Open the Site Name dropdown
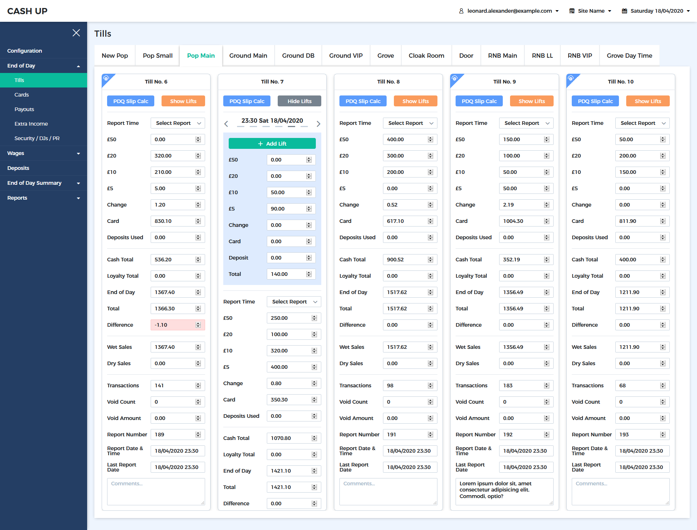Viewport: 697px width, 530px height. (x=591, y=11)
